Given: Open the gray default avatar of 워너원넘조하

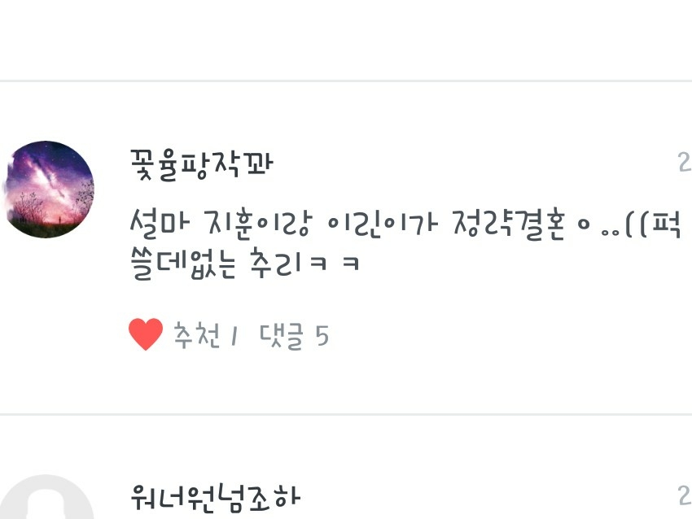Looking at the screenshot, I should coord(46,497).
